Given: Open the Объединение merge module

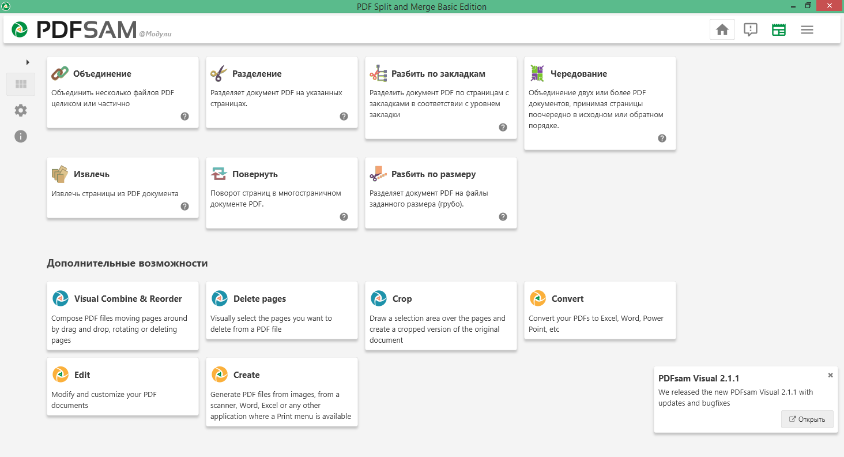Looking at the screenshot, I should (x=123, y=92).
